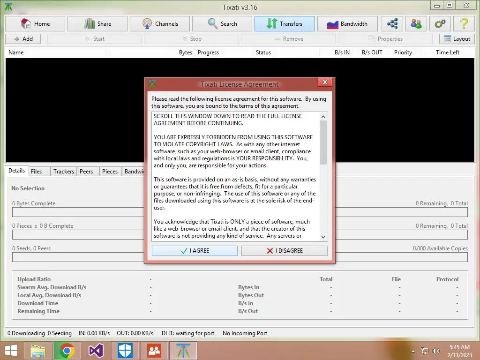Click the Add transfer button
Viewport: 480px width, 360px height.
pyautogui.click(x=23, y=39)
